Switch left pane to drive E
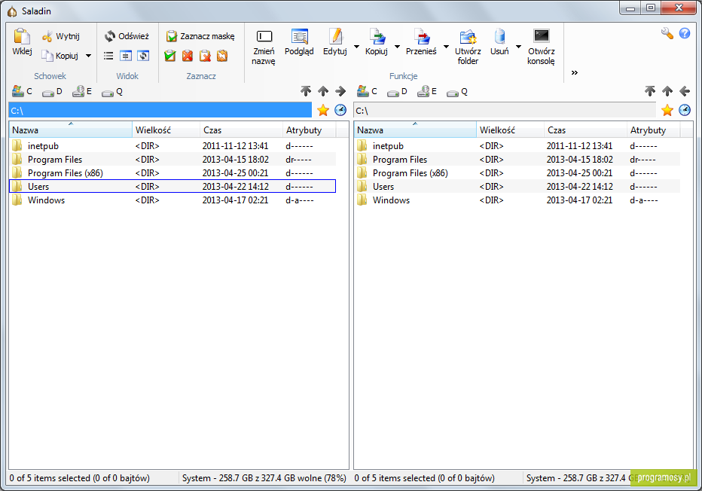This screenshot has height=491, width=702. click(82, 92)
